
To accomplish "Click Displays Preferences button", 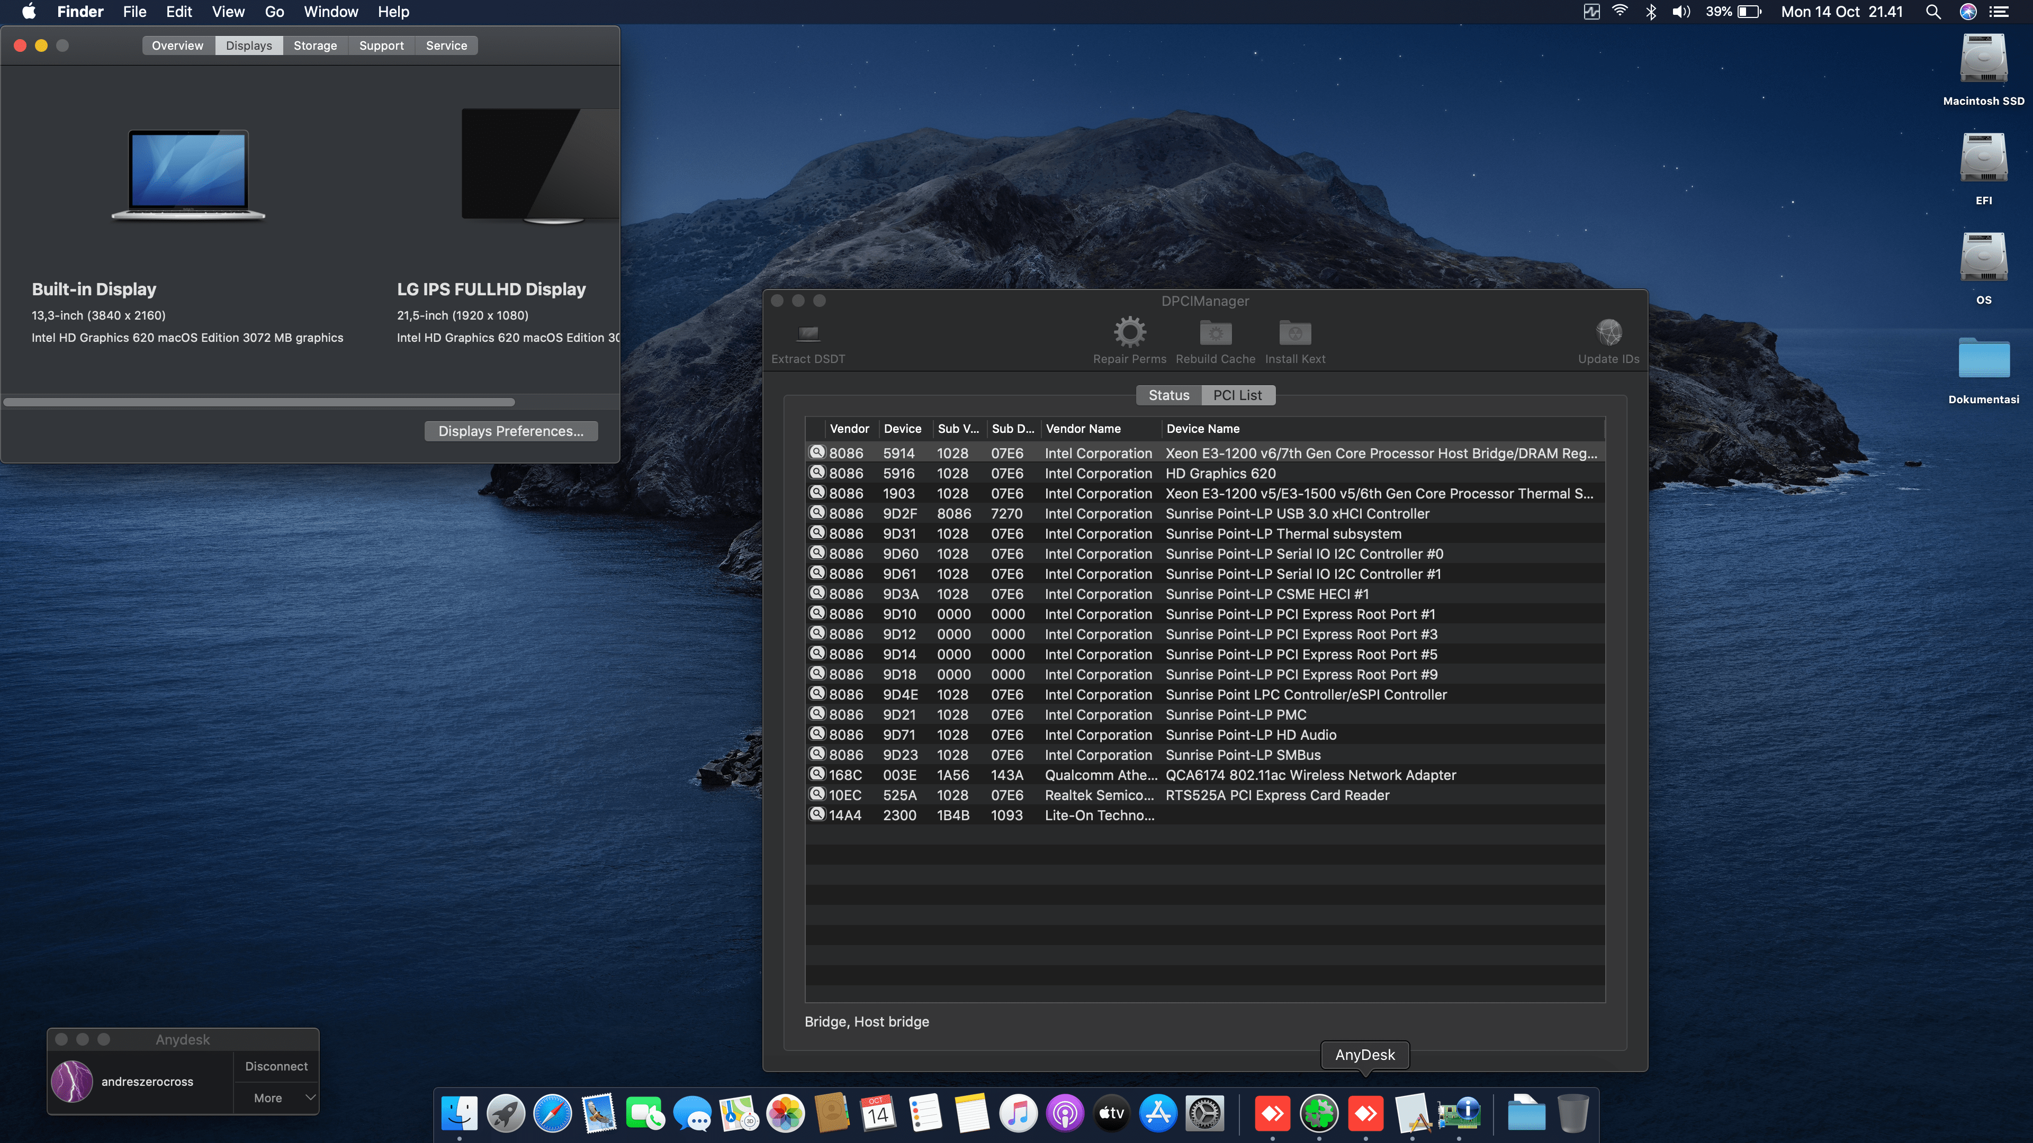I will click(510, 431).
